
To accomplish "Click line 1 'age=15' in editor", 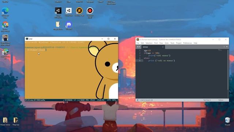I will [x=147, y=51].
